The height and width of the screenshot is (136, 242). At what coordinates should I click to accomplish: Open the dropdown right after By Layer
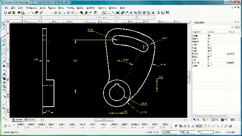point(136,17)
